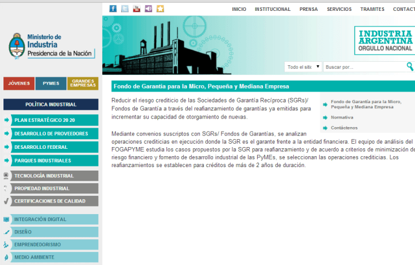Open the Twitter social icon
Screen dimensions: 415x265
point(125,9)
